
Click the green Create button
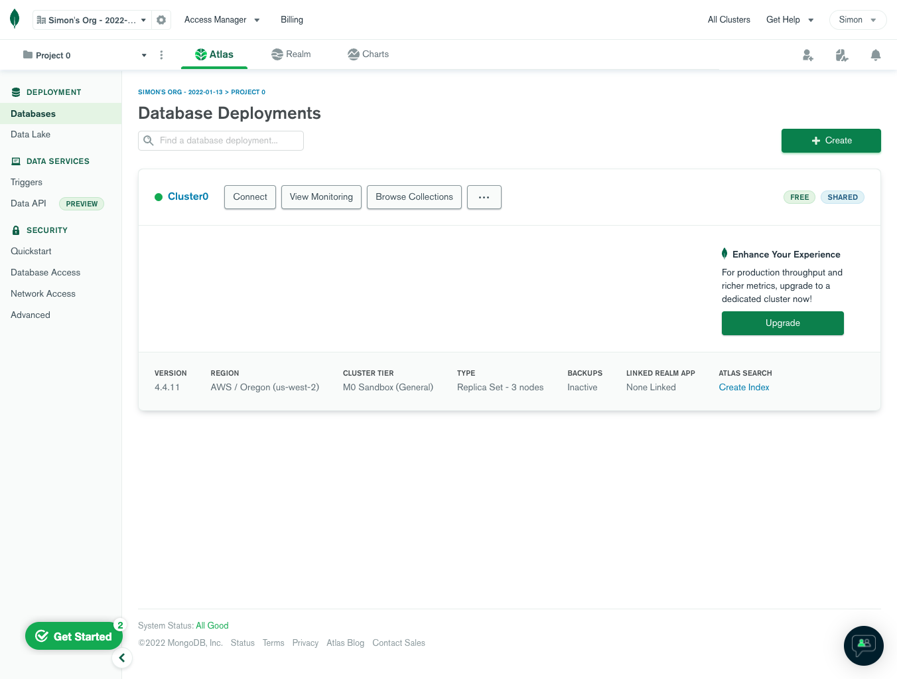tap(831, 141)
